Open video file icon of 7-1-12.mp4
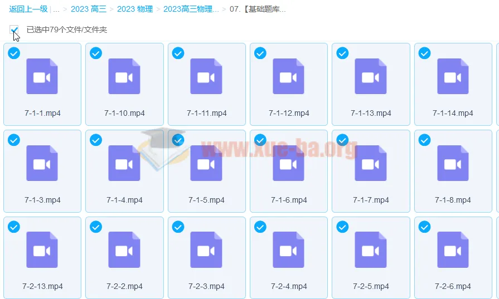499x299 pixels. pyautogui.click(x=288, y=76)
